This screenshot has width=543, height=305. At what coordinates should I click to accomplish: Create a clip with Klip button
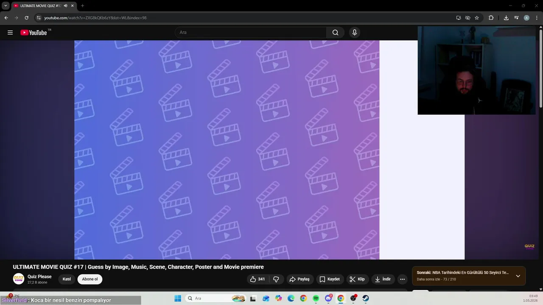click(357, 279)
